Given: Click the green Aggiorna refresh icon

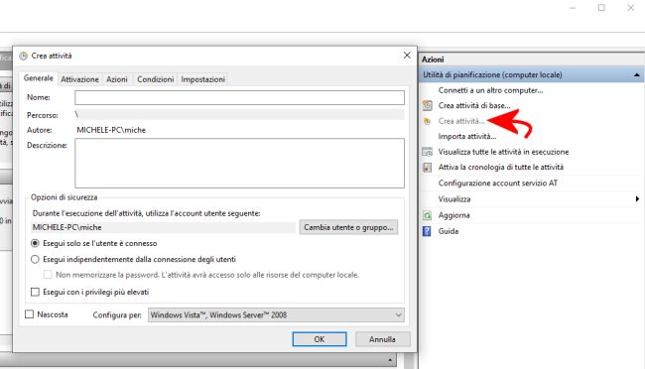Looking at the screenshot, I should 428,215.
